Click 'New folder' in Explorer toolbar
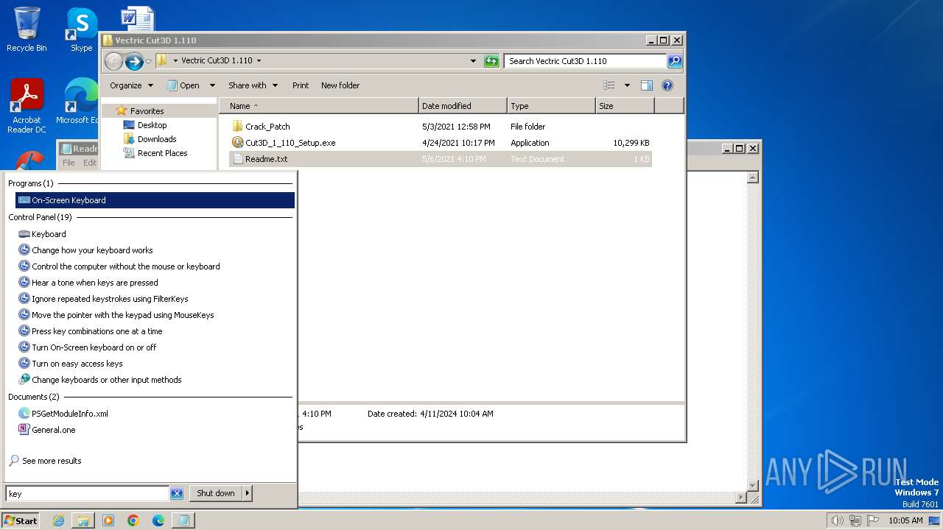 (x=340, y=85)
